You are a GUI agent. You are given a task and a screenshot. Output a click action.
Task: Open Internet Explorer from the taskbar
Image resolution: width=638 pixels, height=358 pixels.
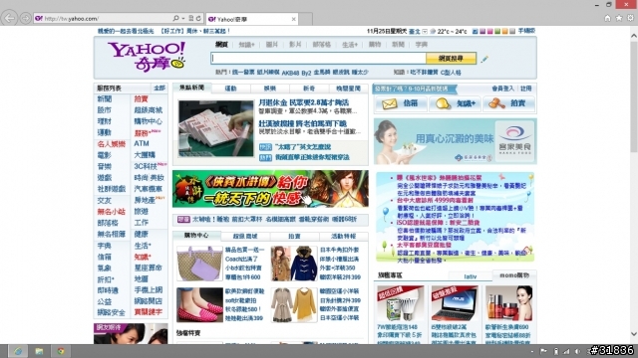(x=18, y=351)
